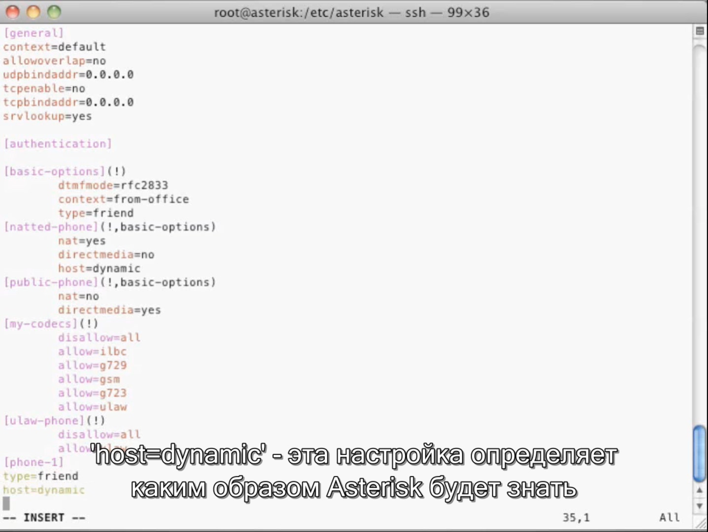Click the allow=g729 line
Screen dimensions: 708x532
(93, 365)
